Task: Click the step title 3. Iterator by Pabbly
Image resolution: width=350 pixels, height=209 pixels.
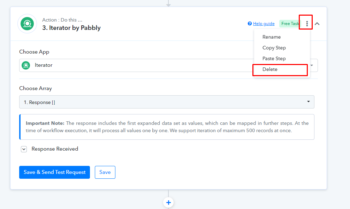Action: coord(71,28)
